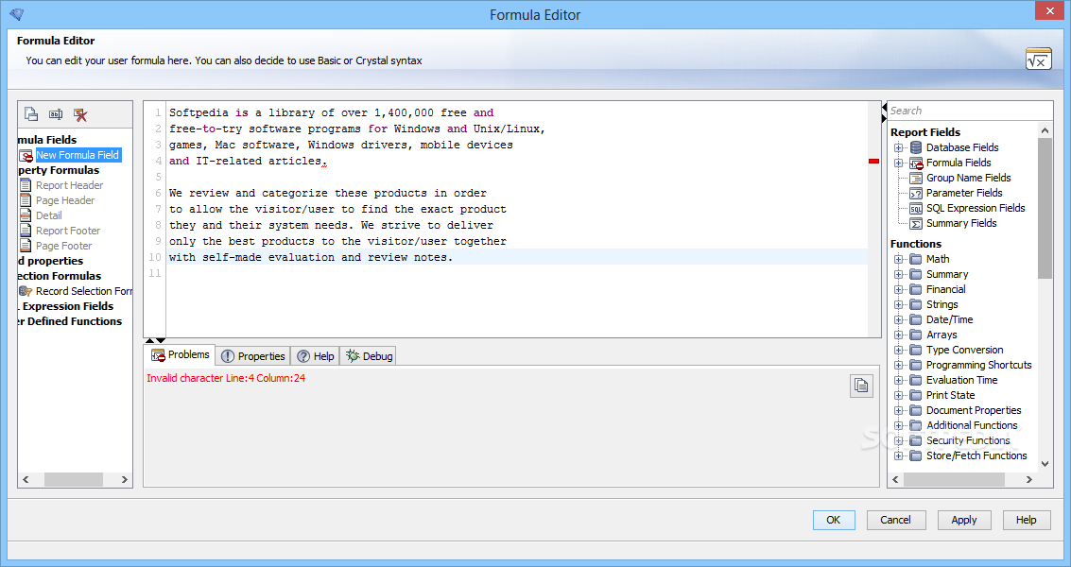This screenshot has height=567, width=1071.
Task: Select Document Properties function folder
Action: coord(974,410)
